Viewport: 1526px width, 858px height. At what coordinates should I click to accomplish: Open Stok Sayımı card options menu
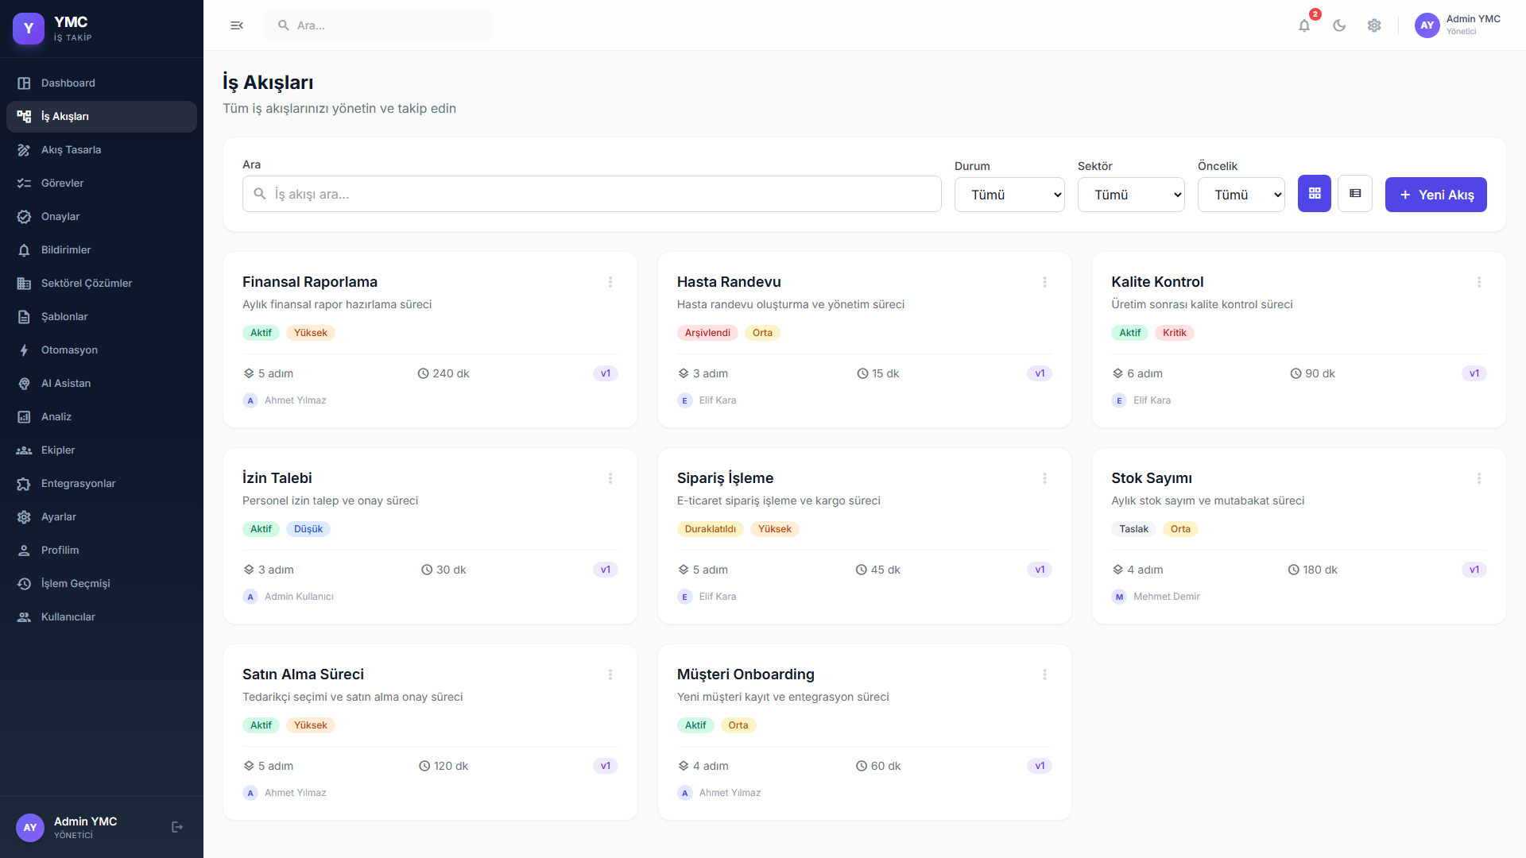pyautogui.click(x=1479, y=478)
